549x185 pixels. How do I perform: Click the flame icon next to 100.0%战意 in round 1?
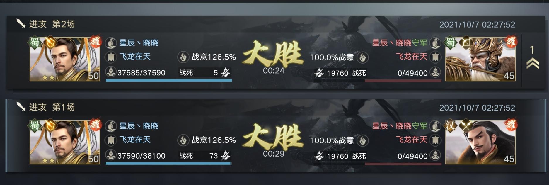coord(363,140)
